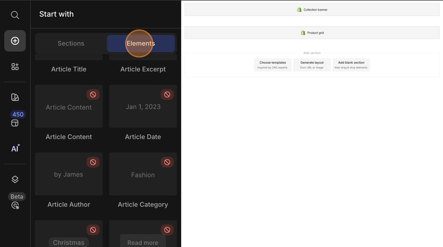Open the templates library icon with 450 badge

[x=15, y=123]
